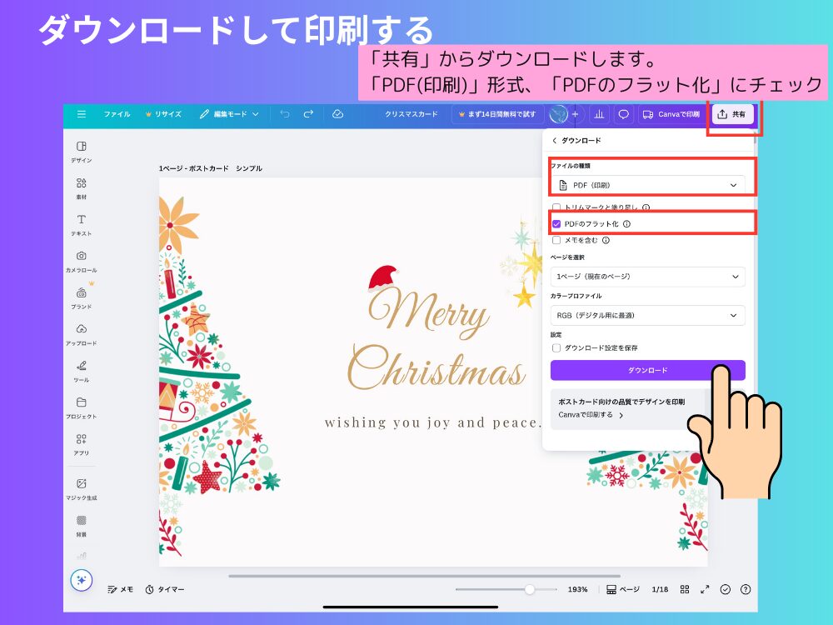Select the テキスト (Text) tool in the sidebar
833x625 pixels.
click(x=81, y=224)
